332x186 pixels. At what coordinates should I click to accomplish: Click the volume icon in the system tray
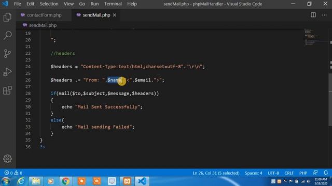click(309, 181)
